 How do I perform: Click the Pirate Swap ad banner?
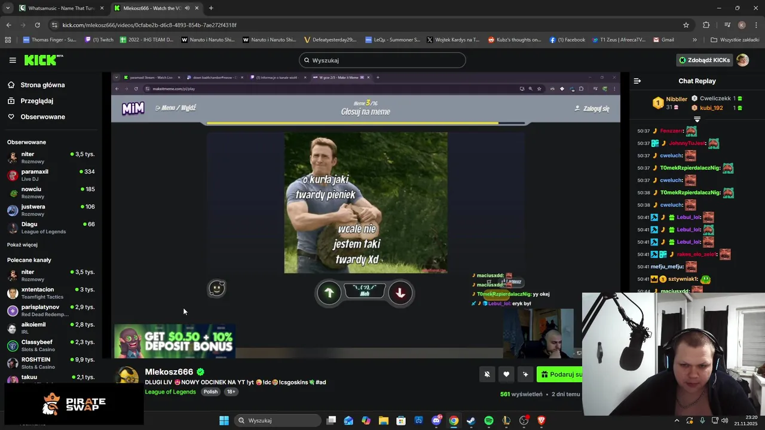click(x=74, y=404)
